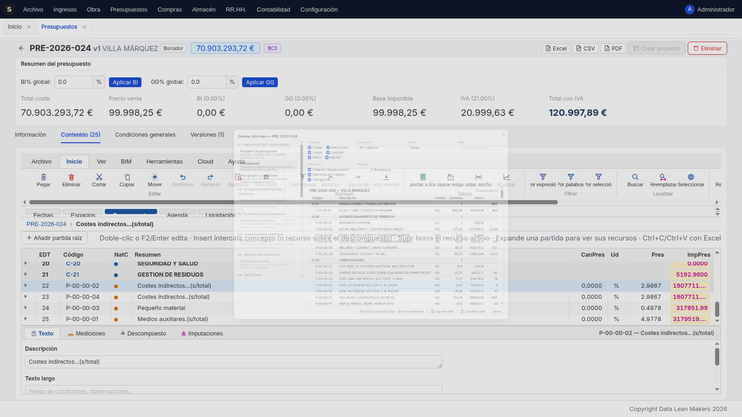Expand row 23 P-00-00-04 arrow
The image size is (742, 417).
(26, 297)
